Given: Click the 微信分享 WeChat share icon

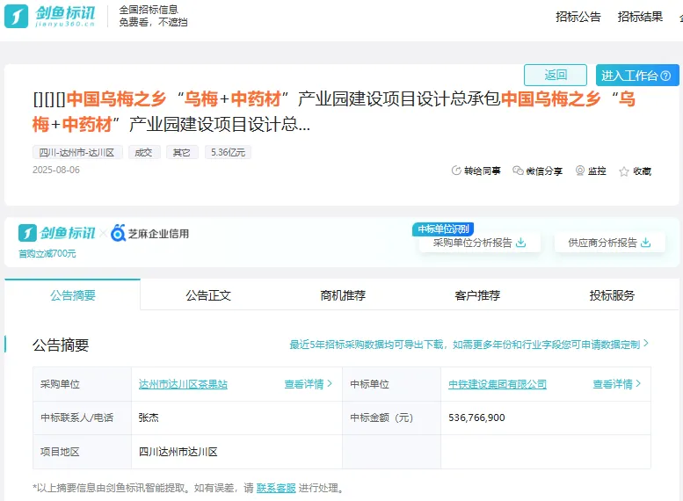Looking at the screenshot, I should click(x=518, y=171).
